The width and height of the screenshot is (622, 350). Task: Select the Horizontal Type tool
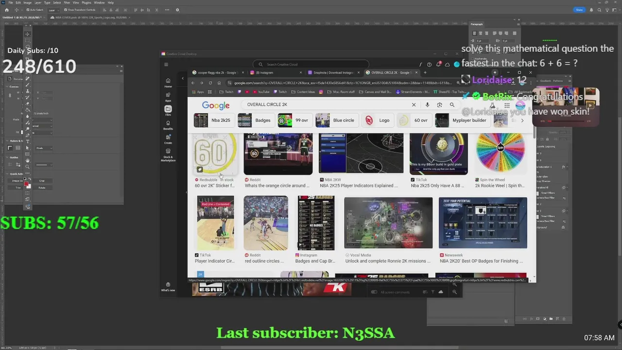pos(27,141)
